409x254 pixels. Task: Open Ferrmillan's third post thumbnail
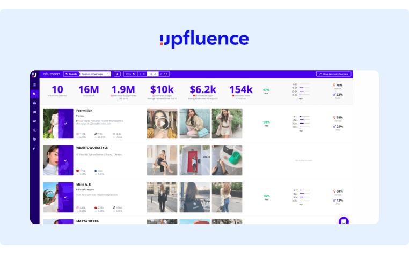[227, 124]
